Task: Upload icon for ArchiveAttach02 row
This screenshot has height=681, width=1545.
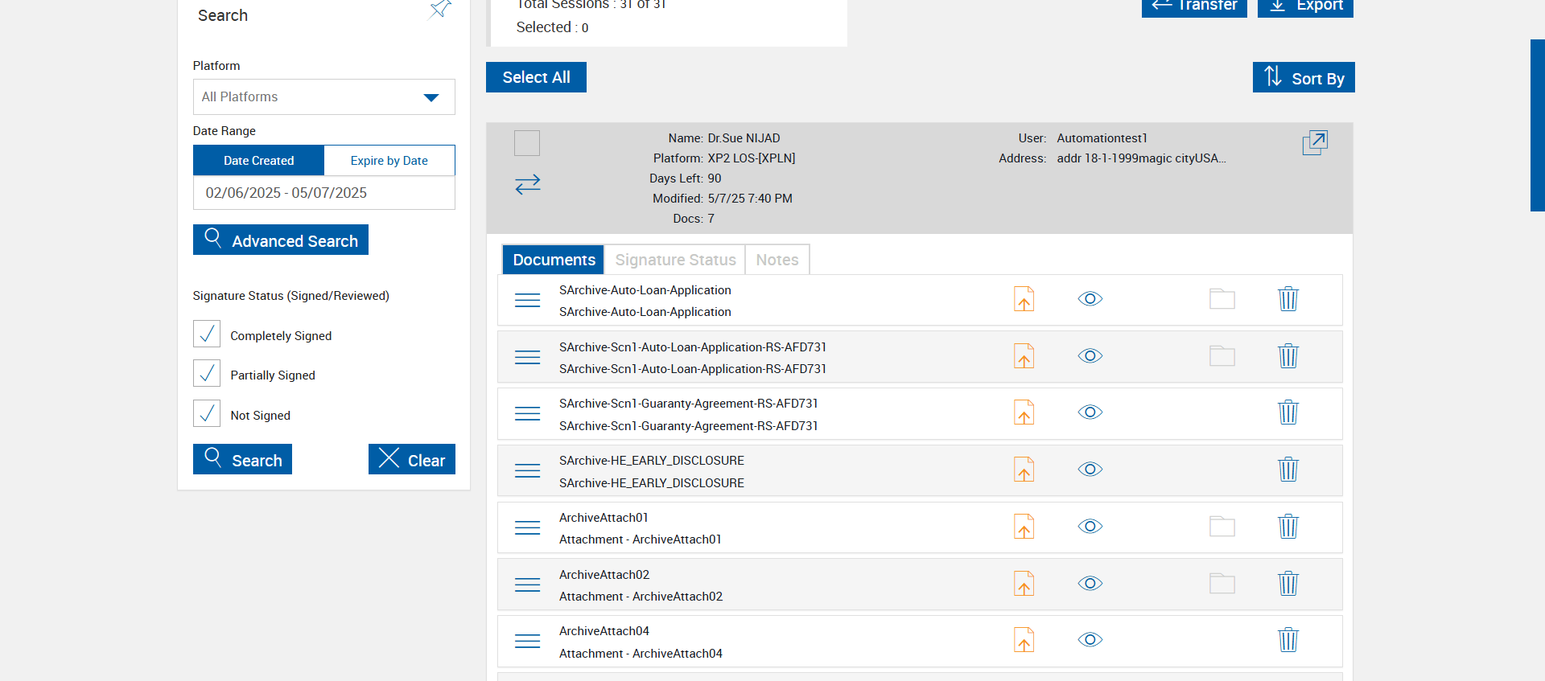Action: [1024, 584]
